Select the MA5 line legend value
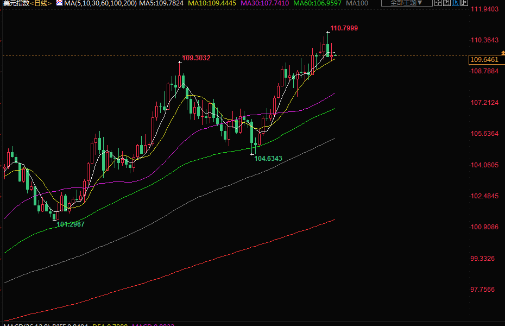 click(161, 3)
